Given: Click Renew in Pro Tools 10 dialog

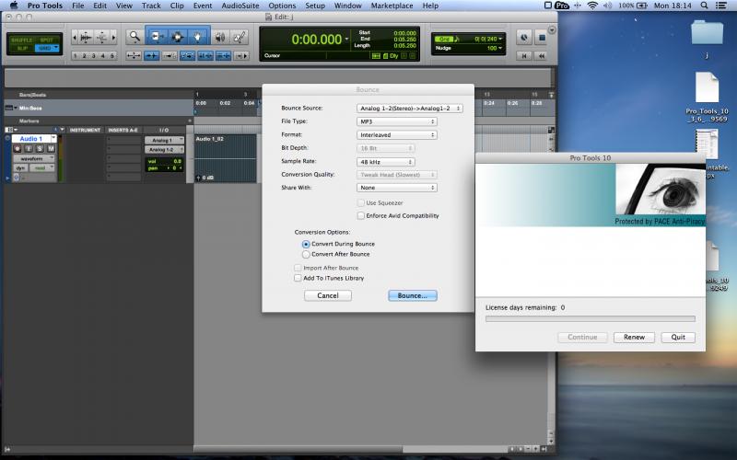Looking at the screenshot, I should (x=634, y=337).
